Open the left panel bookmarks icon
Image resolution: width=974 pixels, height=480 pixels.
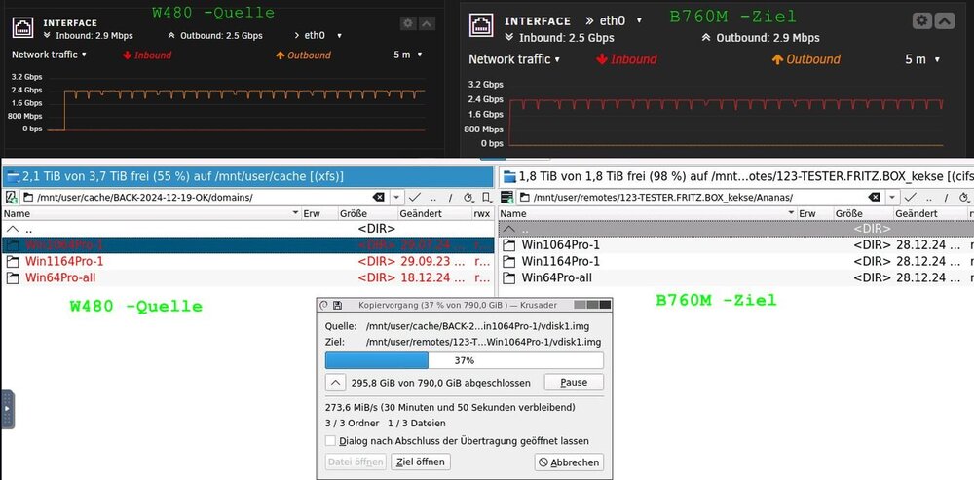click(487, 198)
